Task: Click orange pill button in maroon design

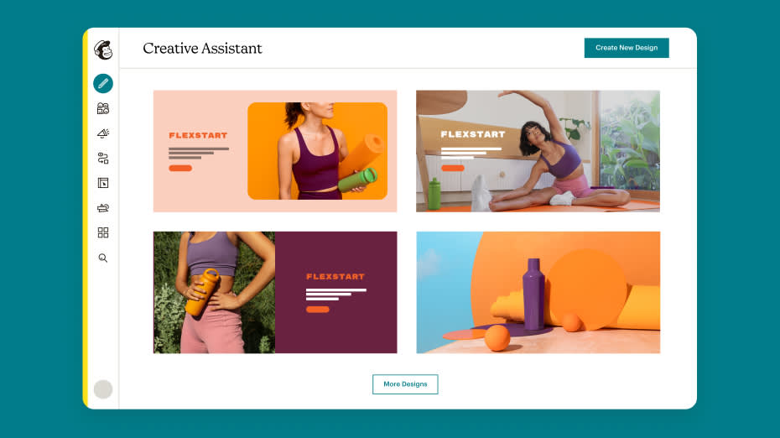Action: [x=317, y=310]
